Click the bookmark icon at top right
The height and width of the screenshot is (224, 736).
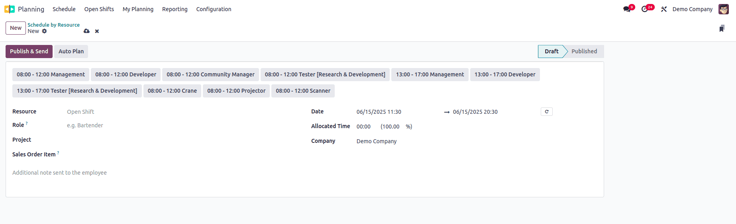click(x=722, y=28)
